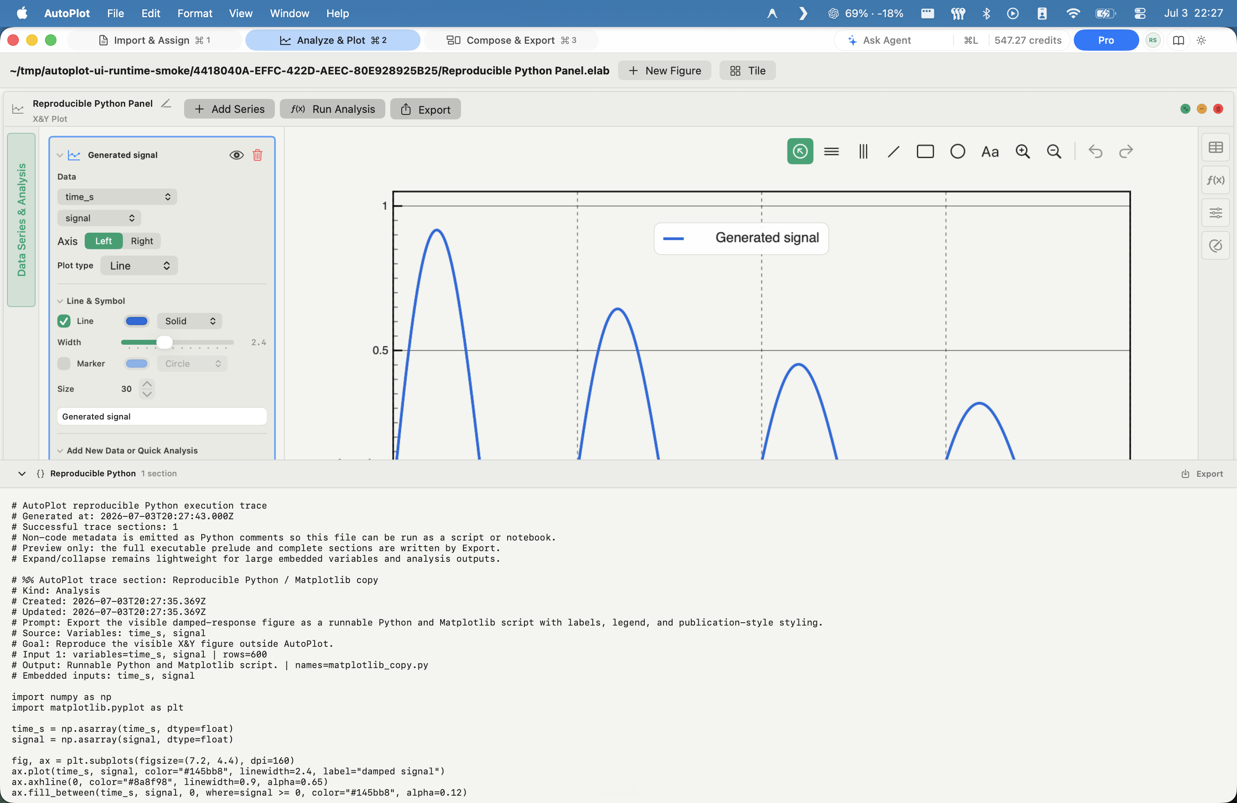Switch to Import & Assign tab

click(x=155, y=40)
